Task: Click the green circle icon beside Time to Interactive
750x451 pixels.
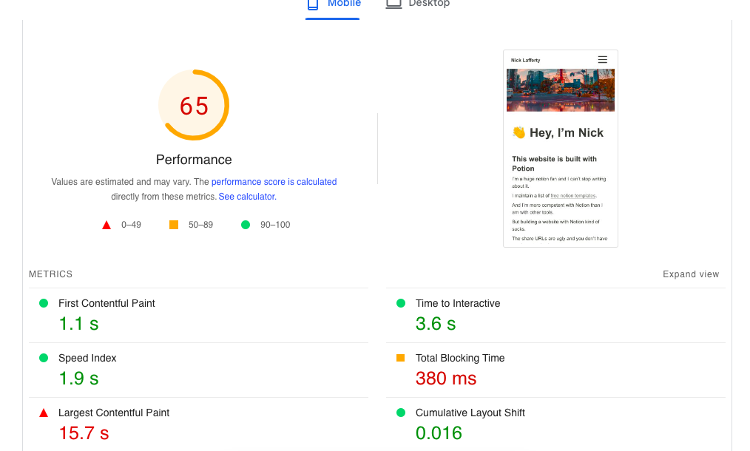Action: (x=400, y=302)
